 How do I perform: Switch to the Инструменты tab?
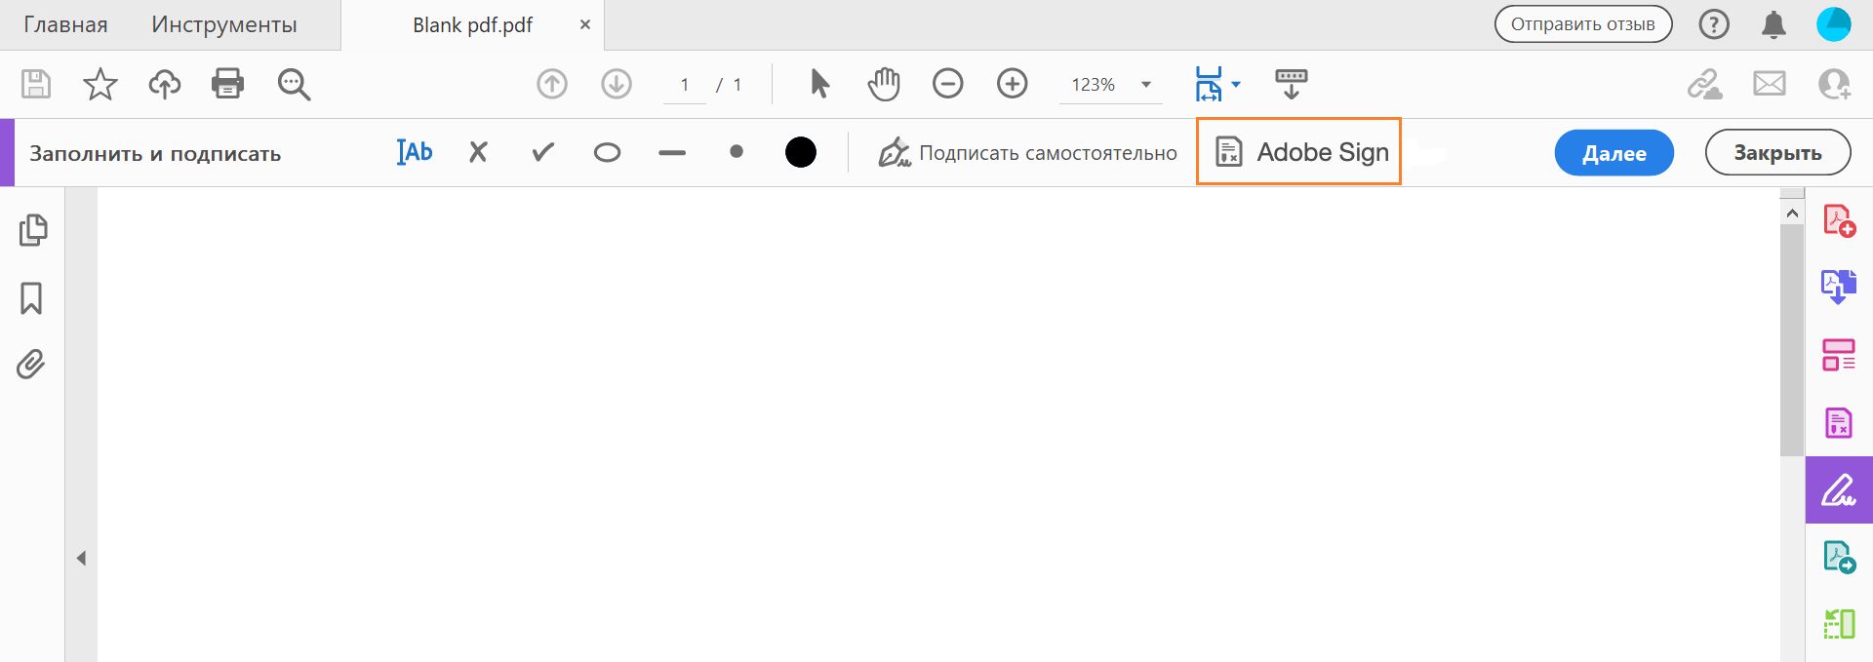[x=224, y=25]
